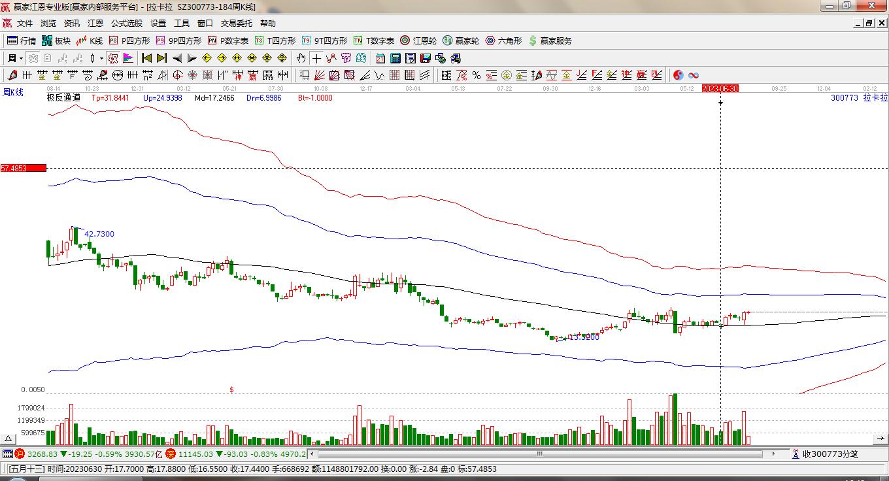The height and width of the screenshot is (481, 889).
Task: Open the calendar date icon
Action: pos(380,58)
